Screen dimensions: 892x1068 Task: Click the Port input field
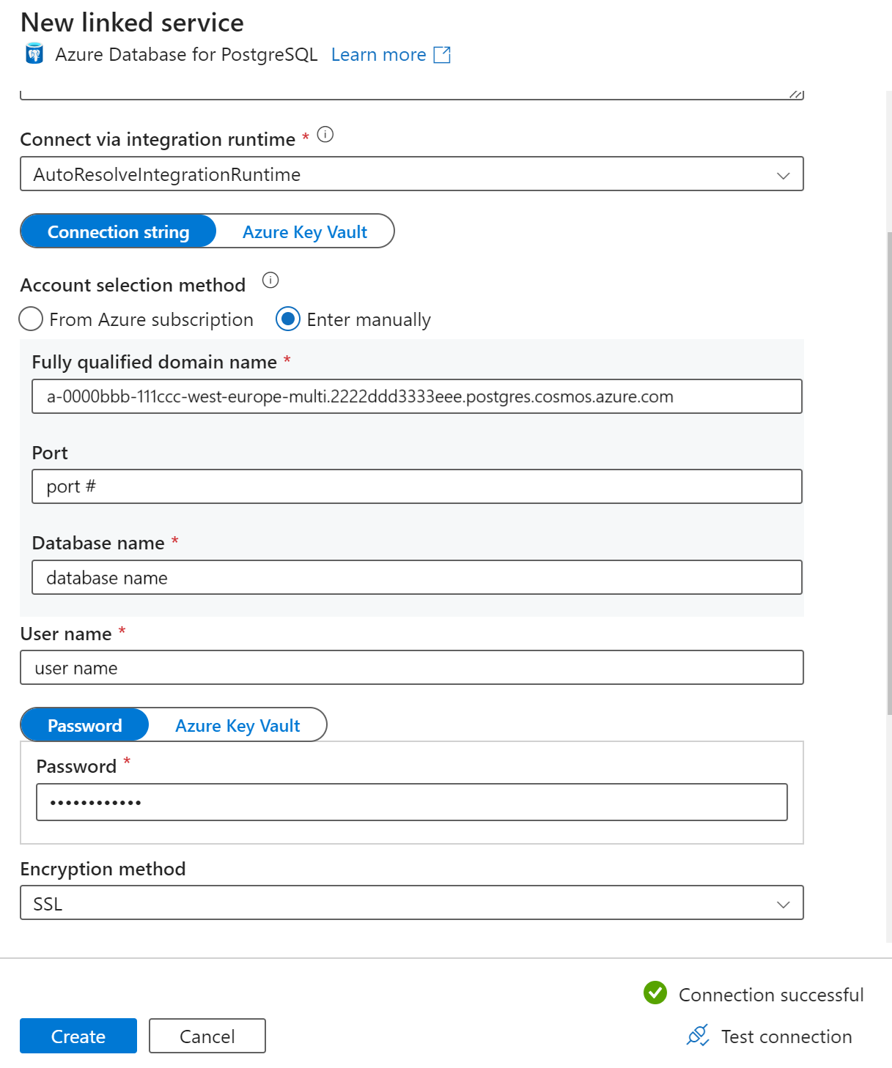[x=416, y=486]
